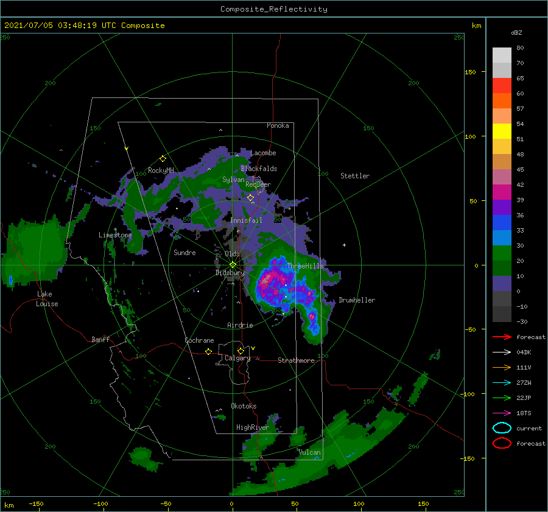548x512 pixels.
Task: Pick the red 65 dBZ color band
Action: [x=502, y=85]
